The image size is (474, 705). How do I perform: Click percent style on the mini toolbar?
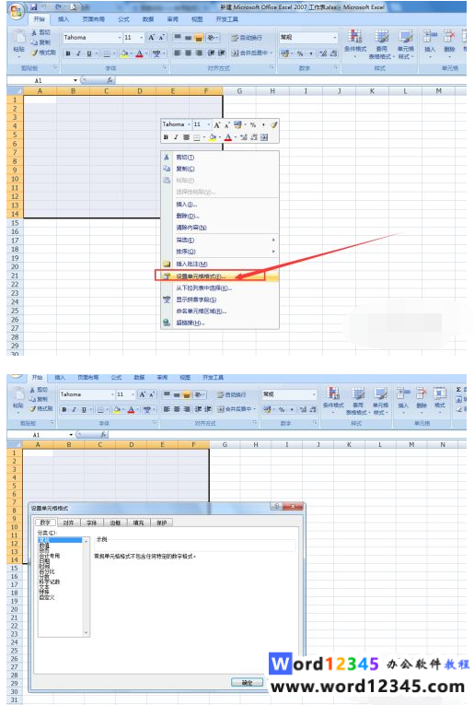point(253,124)
